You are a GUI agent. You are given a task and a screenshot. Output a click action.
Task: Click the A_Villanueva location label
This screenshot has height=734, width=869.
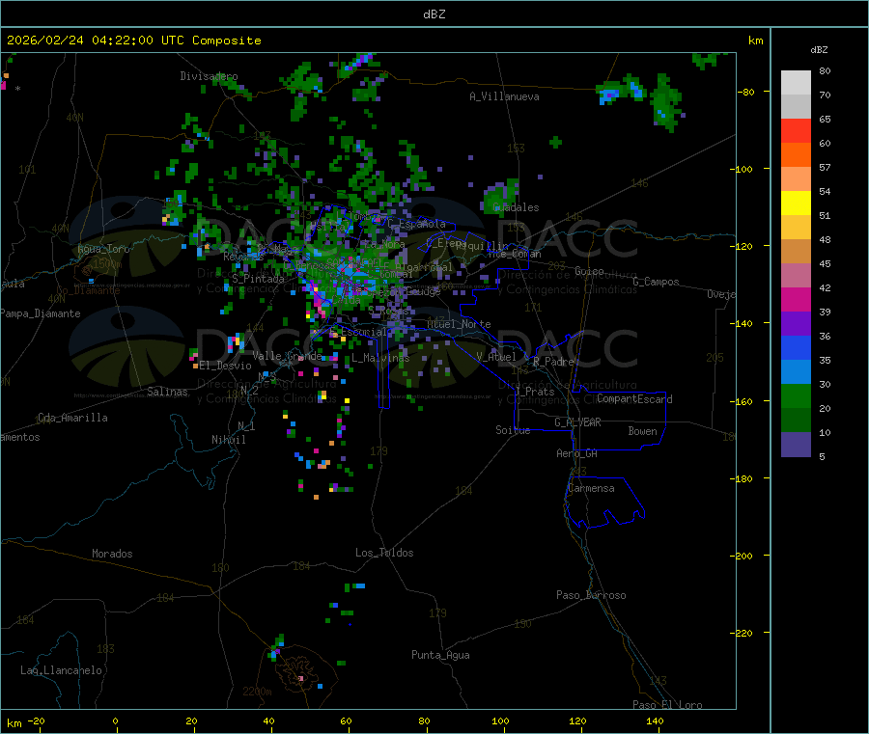[504, 96]
